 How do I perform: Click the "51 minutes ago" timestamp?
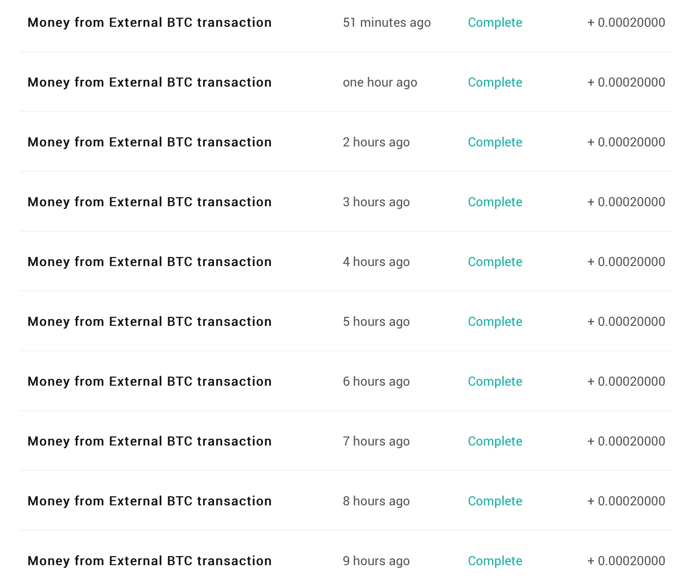point(387,23)
